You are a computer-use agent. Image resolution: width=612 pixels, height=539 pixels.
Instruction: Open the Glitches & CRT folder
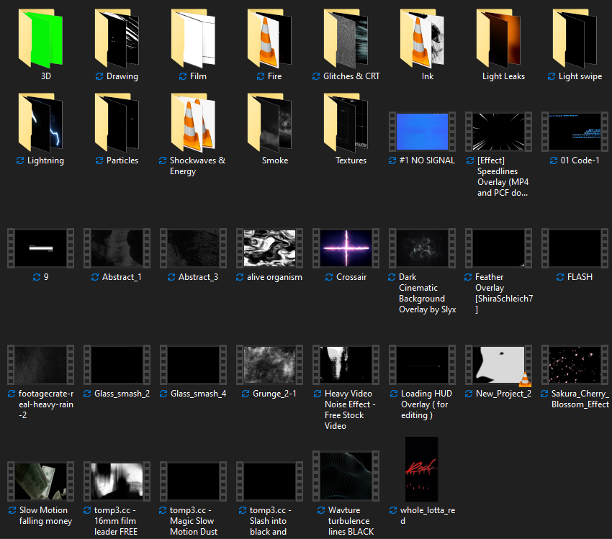[346, 38]
